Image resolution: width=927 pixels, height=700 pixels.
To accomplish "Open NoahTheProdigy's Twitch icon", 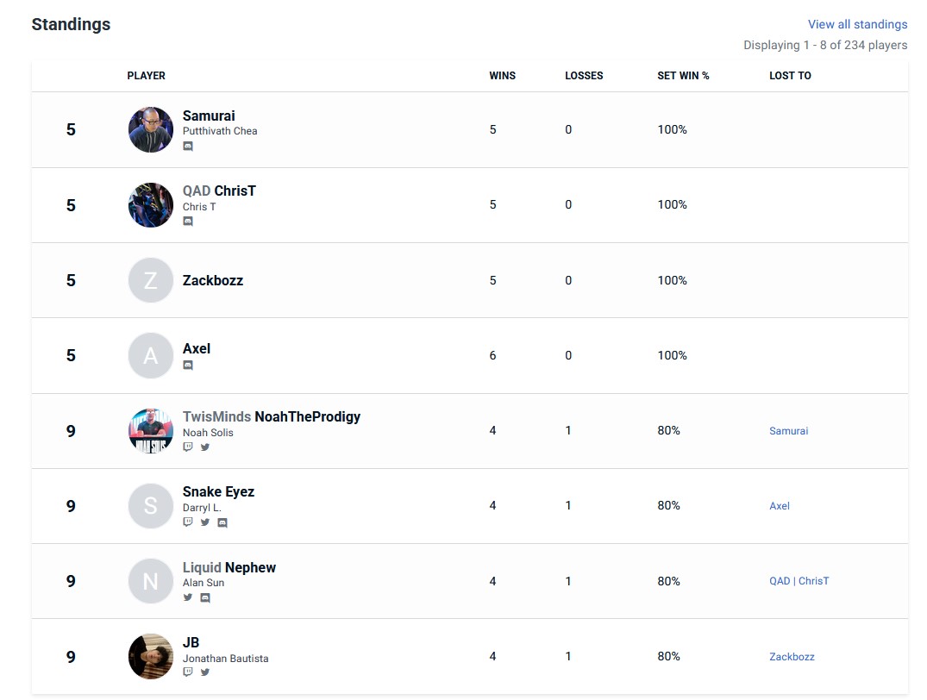I will [x=188, y=447].
